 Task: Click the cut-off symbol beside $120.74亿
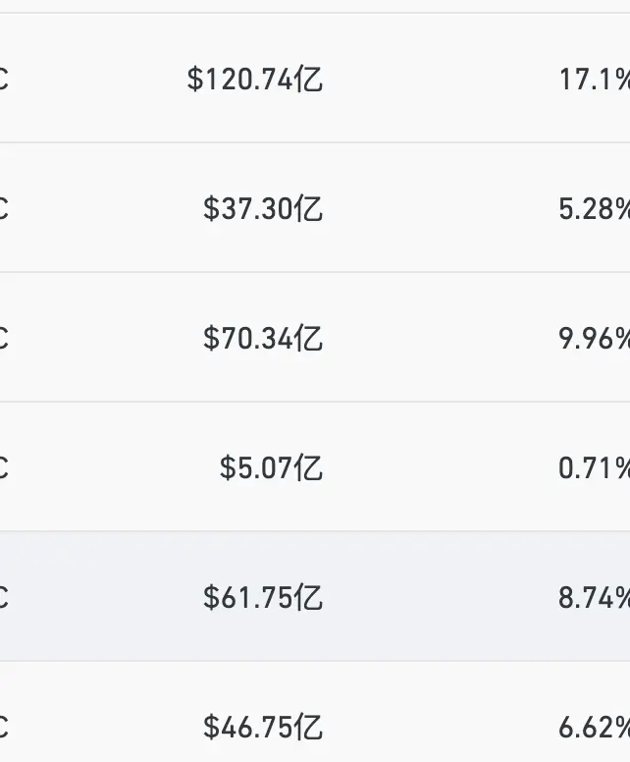click(4, 80)
